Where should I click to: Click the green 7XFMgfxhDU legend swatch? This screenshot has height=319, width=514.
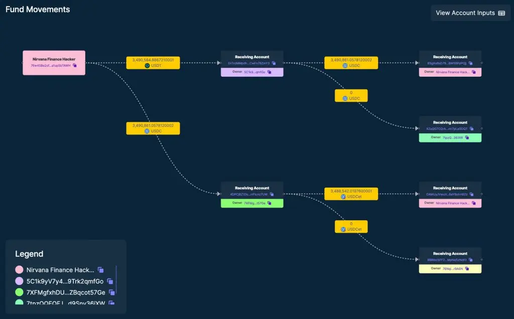20,292
